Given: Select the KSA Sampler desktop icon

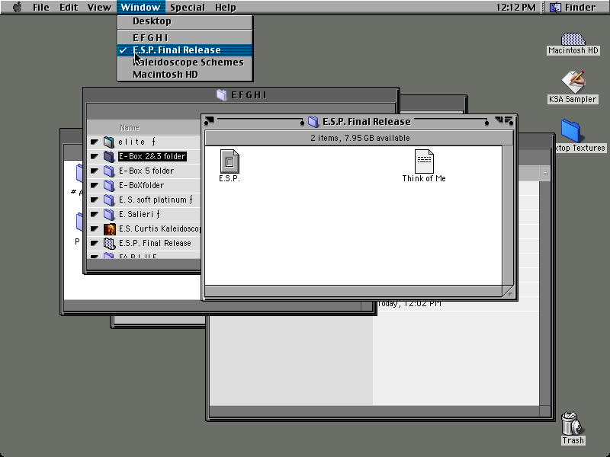Looking at the screenshot, I should [573, 82].
